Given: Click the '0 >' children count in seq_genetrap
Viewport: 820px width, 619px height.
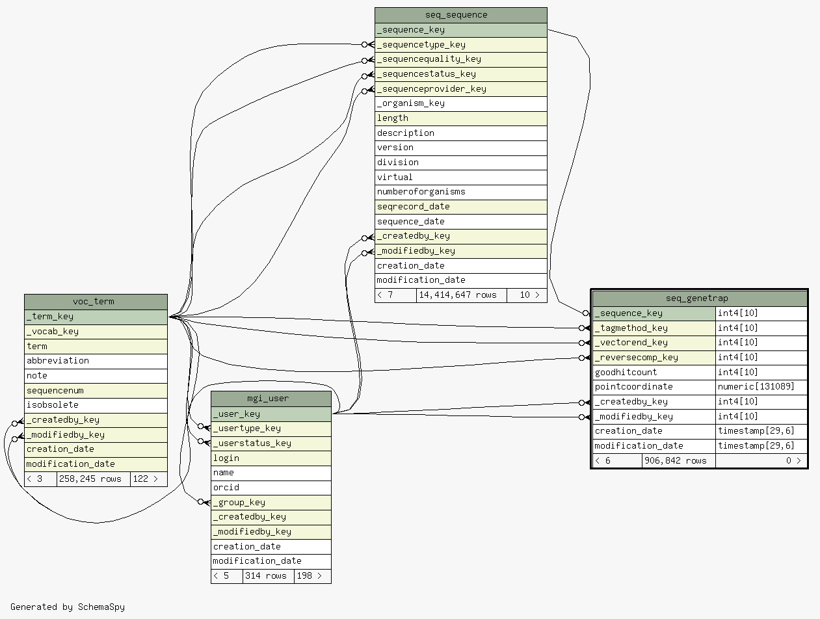Looking at the screenshot, I should pos(761,461).
